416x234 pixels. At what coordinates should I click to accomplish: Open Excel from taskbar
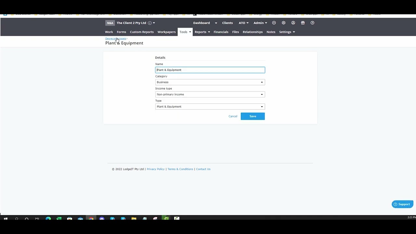(x=59, y=219)
